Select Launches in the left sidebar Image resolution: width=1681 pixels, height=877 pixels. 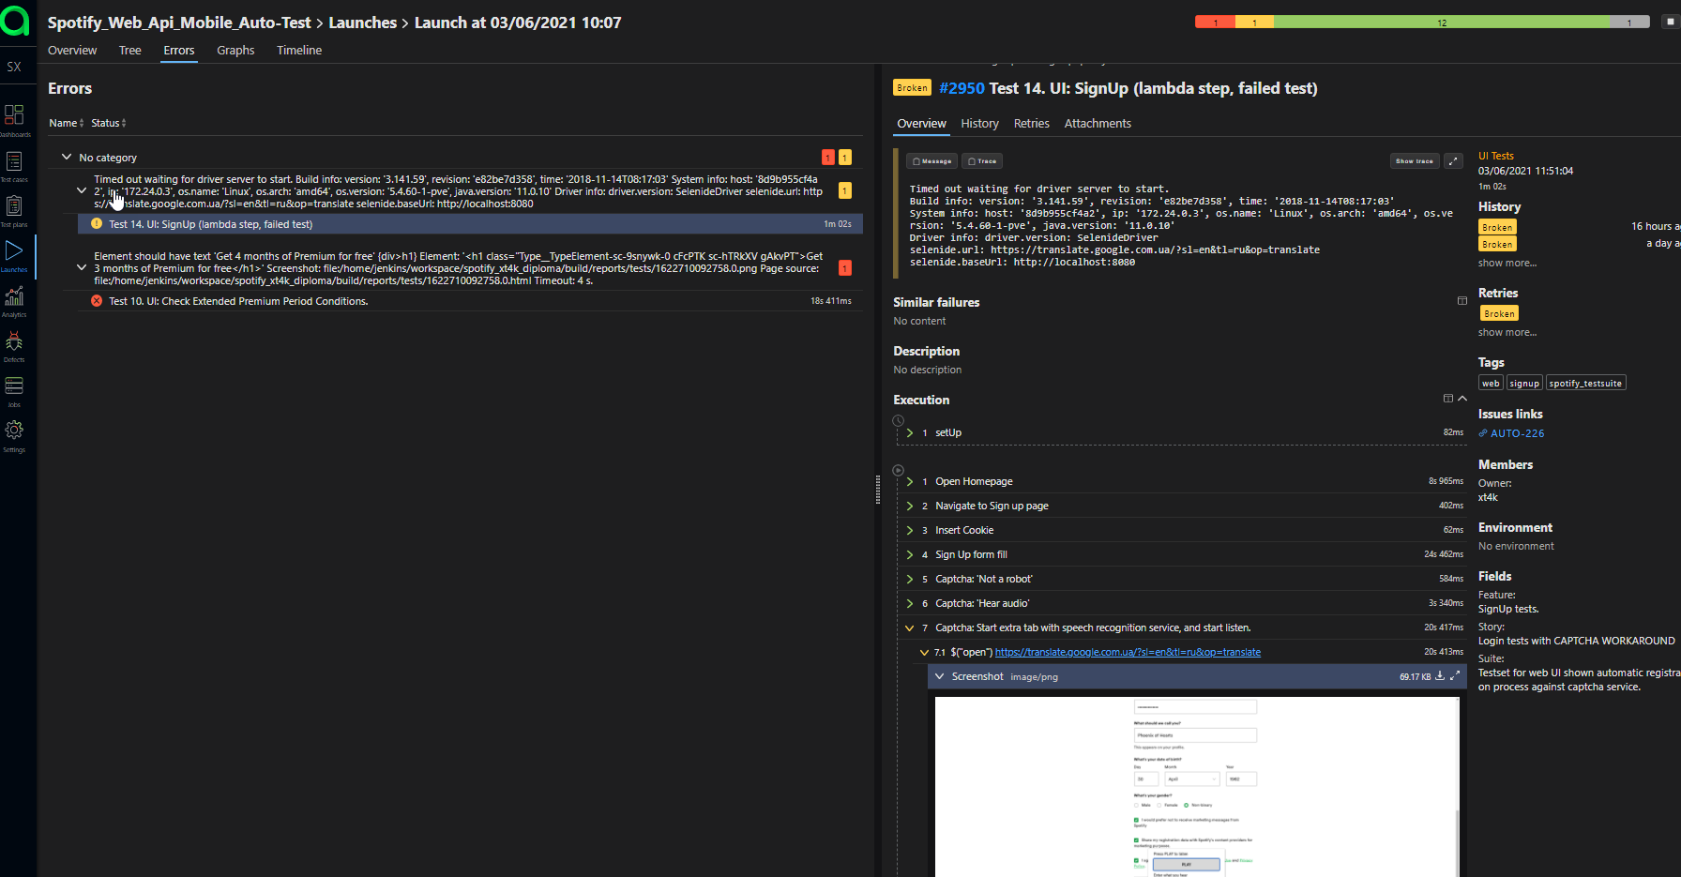click(x=14, y=251)
